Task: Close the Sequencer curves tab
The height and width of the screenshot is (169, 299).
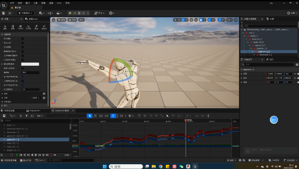Action: 73,110
